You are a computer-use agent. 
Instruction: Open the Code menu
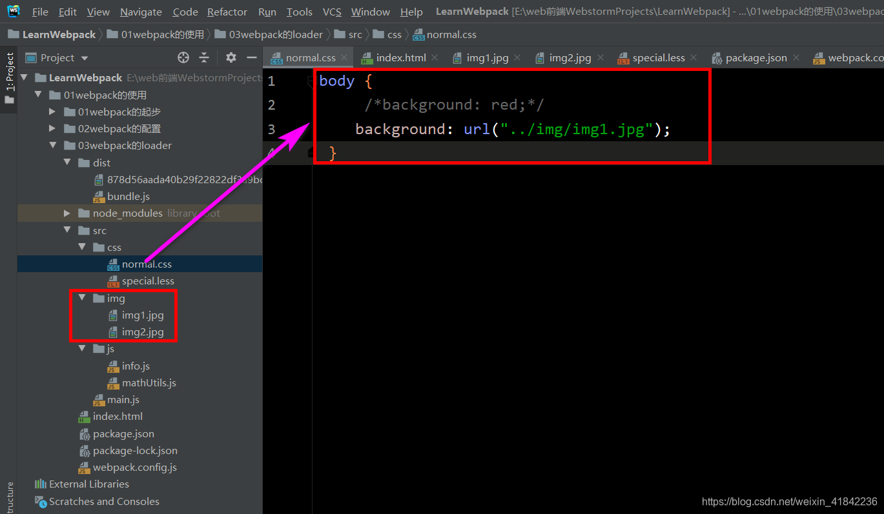(x=185, y=12)
